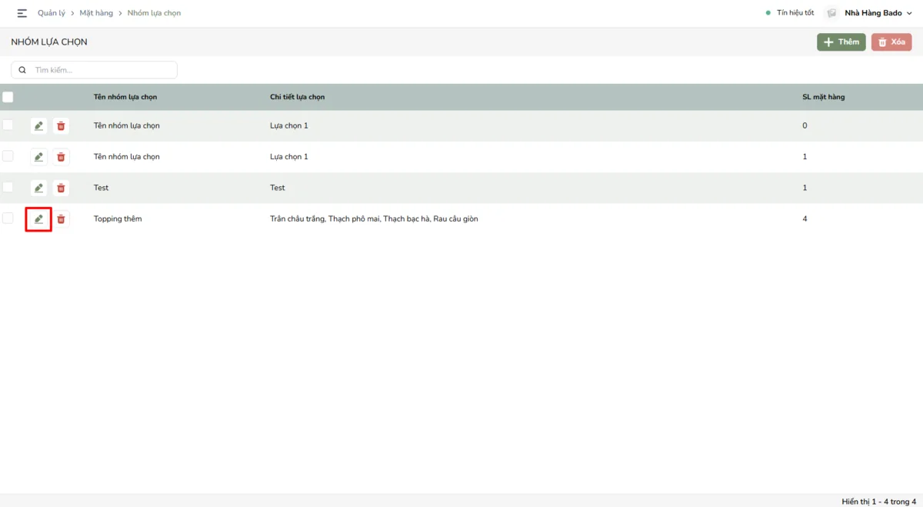Check Tên nhóm lựa chọn row with 0 items
This screenshot has width=923, height=507.
click(x=8, y=125)
